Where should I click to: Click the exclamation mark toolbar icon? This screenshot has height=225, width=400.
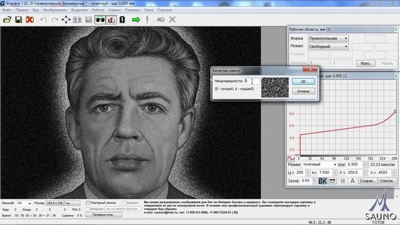(147, 19)
